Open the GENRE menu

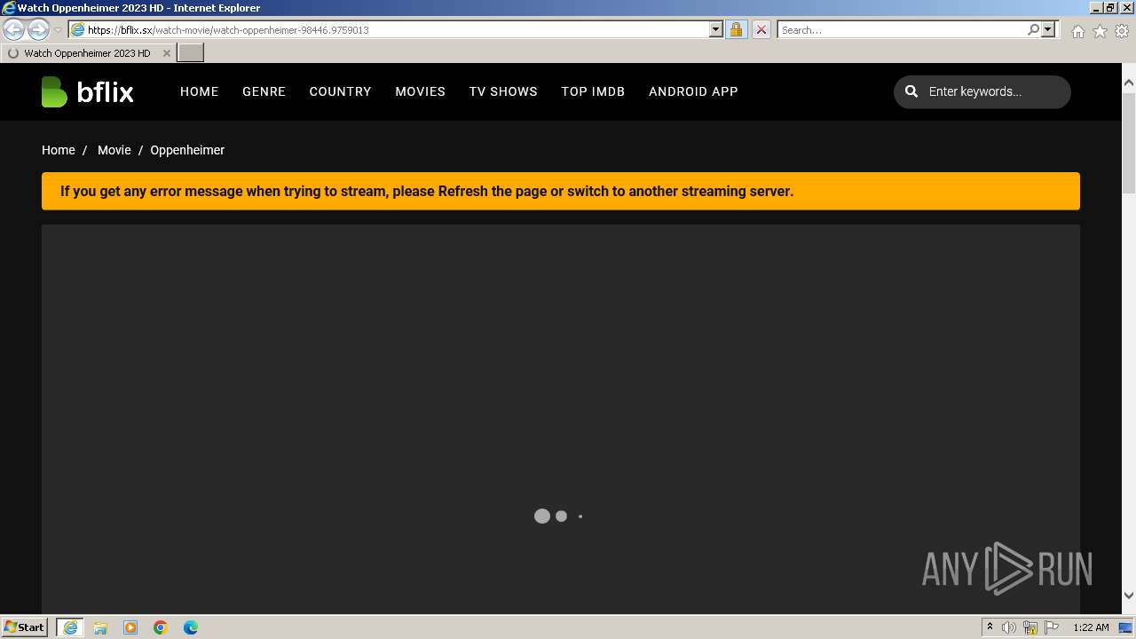(x=264, y=91)
